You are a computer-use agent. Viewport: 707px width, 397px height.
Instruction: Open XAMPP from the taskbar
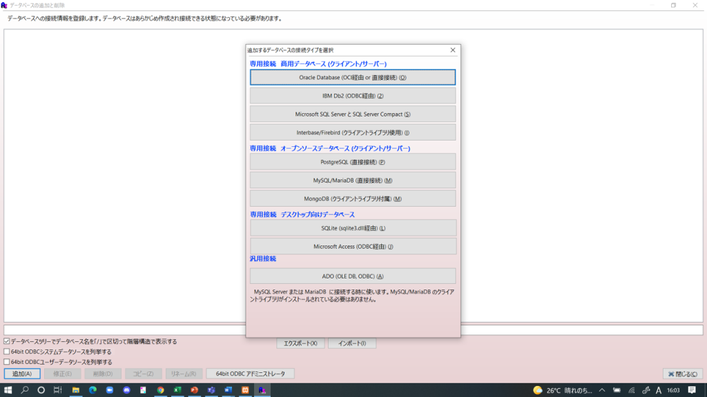pos(244,390)
